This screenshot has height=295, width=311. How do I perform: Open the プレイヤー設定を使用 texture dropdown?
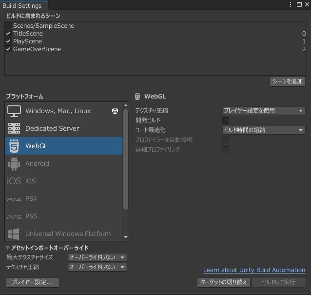(x=264, y=111)
